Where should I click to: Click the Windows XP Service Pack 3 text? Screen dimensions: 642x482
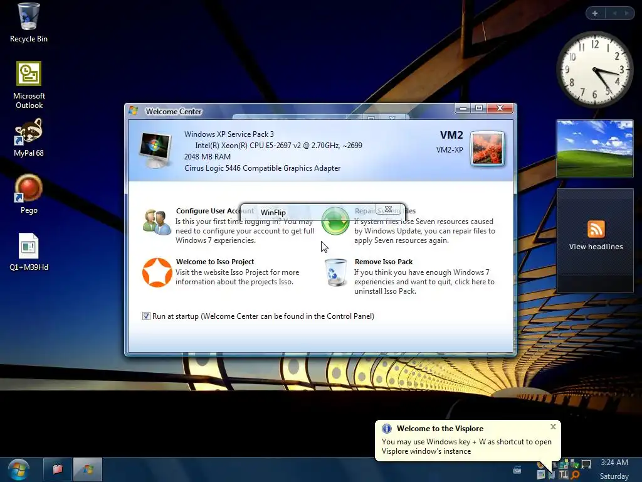click(229, 134)
